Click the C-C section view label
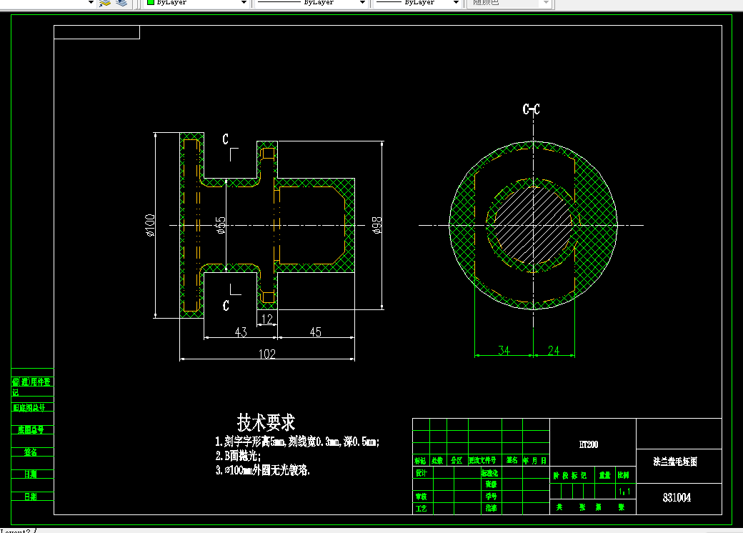743x533 pixels. (532, 109)
